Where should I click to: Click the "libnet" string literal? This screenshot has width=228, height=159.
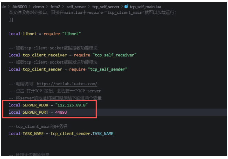(72, 34)
